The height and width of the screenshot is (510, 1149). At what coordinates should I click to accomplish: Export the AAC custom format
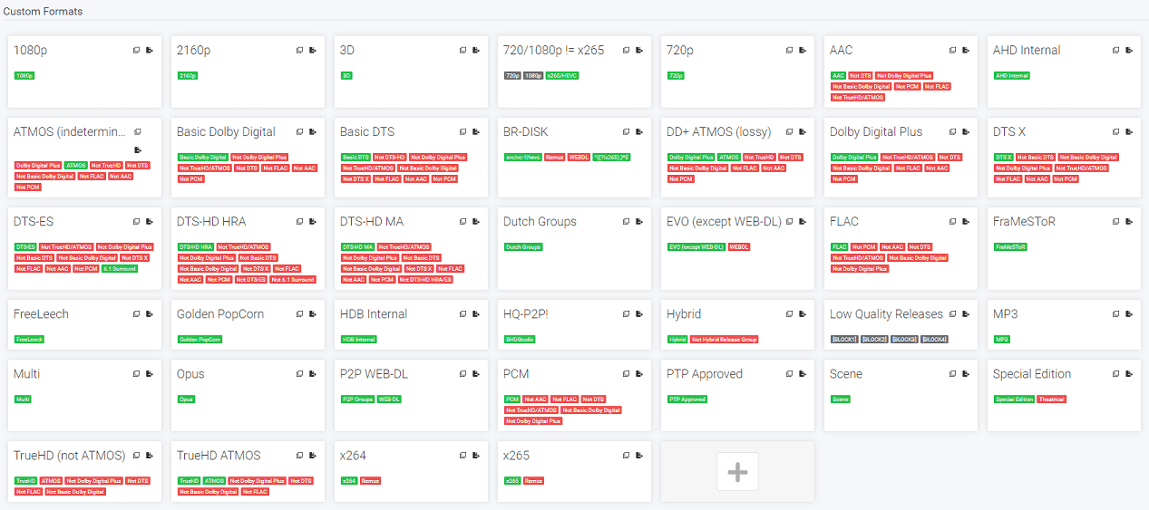click(x=966, y=51)
